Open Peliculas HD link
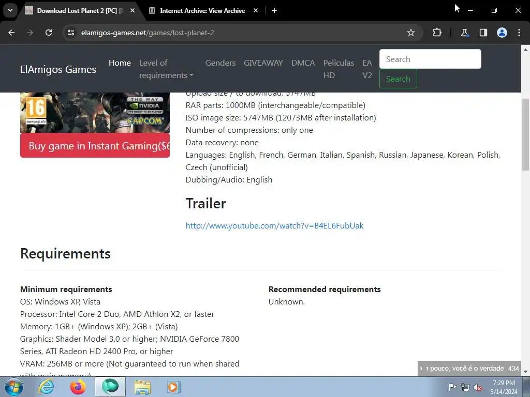Screen dimensions: 530x397 338,69
